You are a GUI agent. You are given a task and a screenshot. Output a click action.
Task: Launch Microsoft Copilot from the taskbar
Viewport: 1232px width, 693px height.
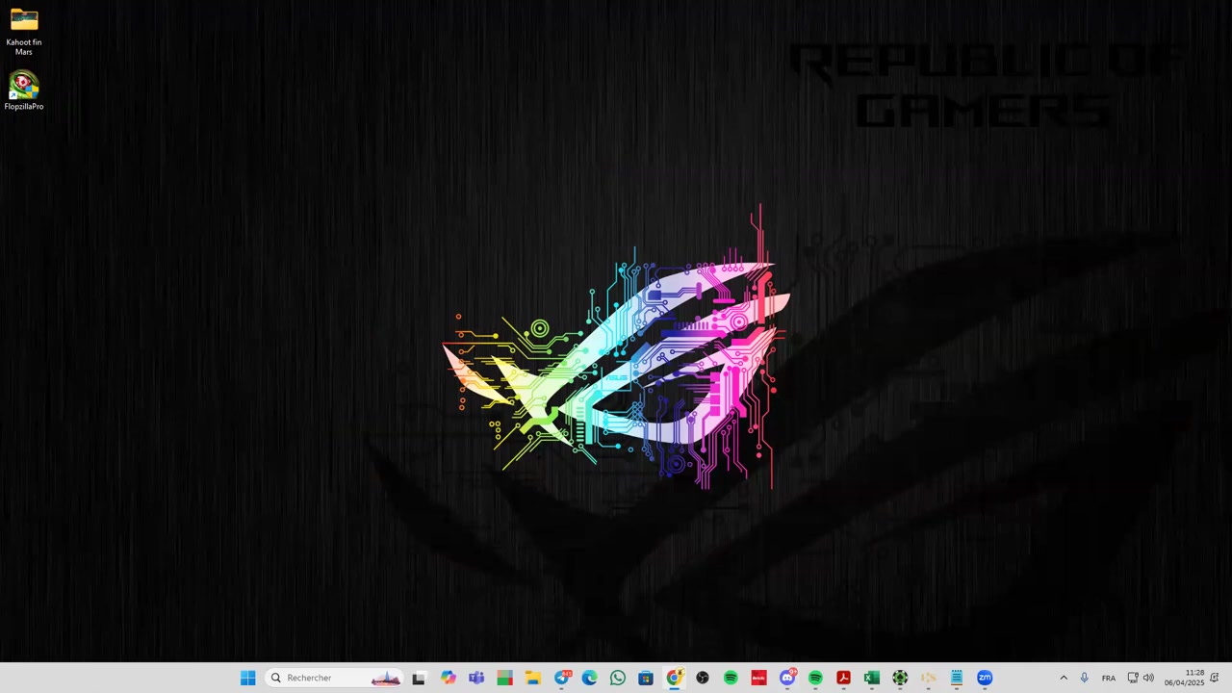448,678
